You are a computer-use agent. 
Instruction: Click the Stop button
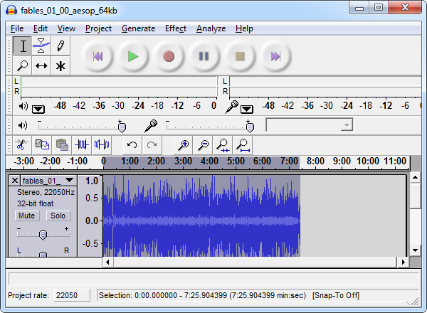[240, 56]
